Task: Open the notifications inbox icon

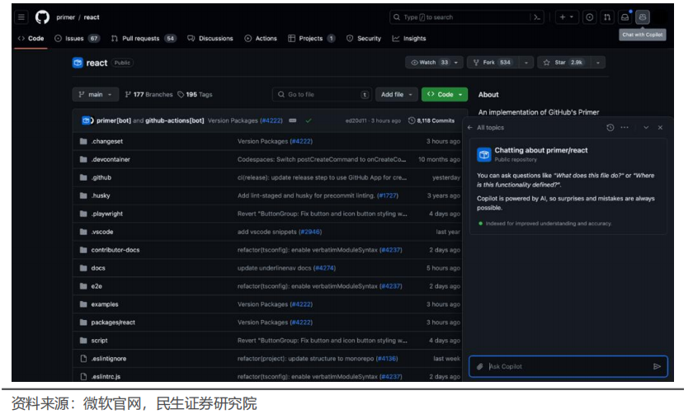Action: pos(625,17)
